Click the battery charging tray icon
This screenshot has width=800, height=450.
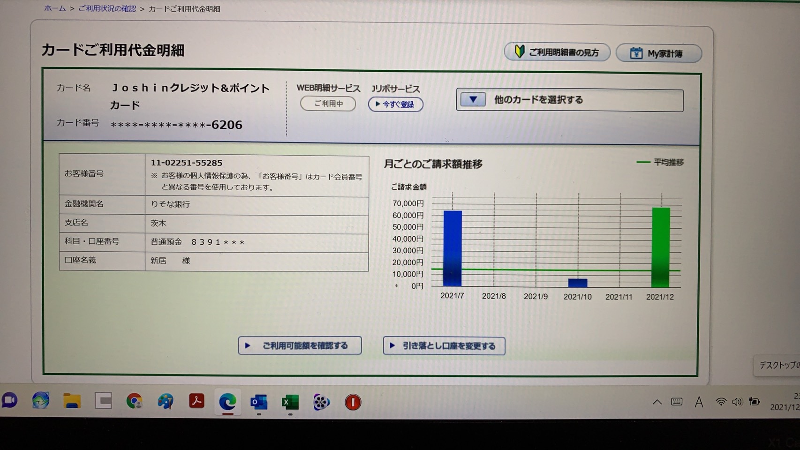(x=754, y=401)
